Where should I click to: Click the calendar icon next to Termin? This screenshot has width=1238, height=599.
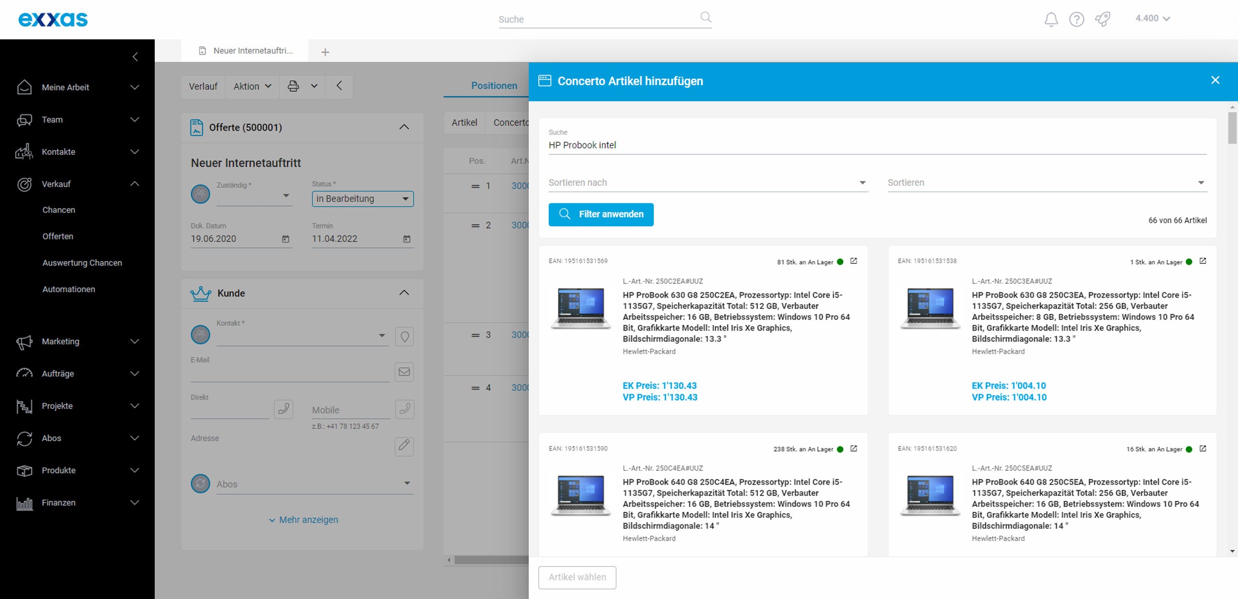click(406, 238)
